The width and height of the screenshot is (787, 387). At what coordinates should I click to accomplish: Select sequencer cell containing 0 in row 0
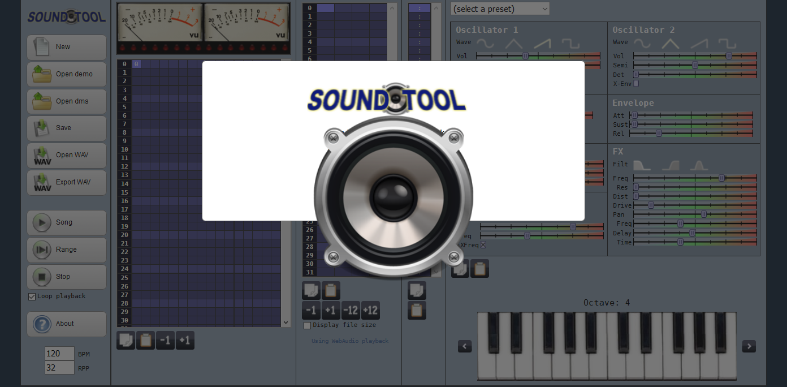tap(136, 64)
